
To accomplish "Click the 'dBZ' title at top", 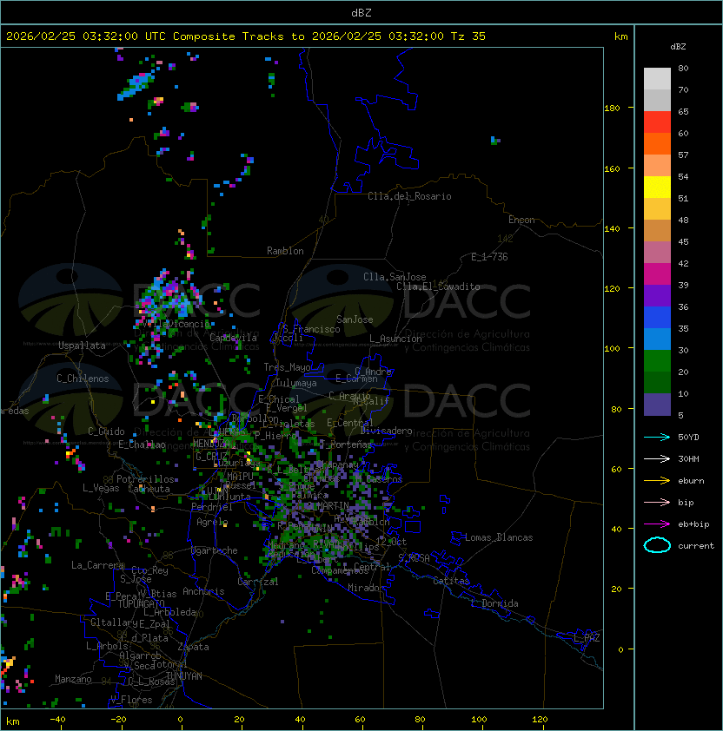I will [361, 12].
